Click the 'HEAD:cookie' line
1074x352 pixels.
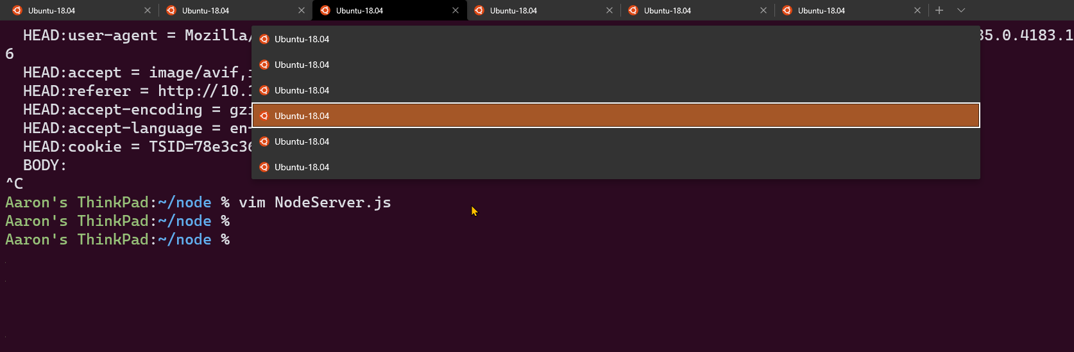(136, 147)
